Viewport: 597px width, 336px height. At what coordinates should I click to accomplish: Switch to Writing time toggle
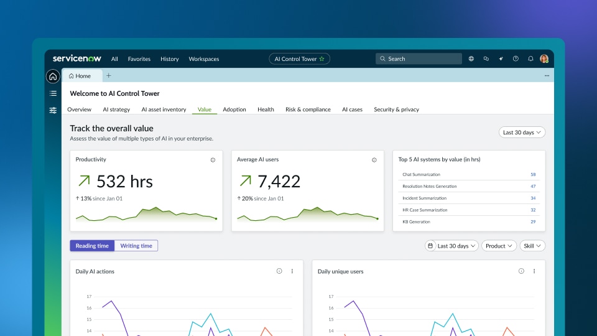136,246
